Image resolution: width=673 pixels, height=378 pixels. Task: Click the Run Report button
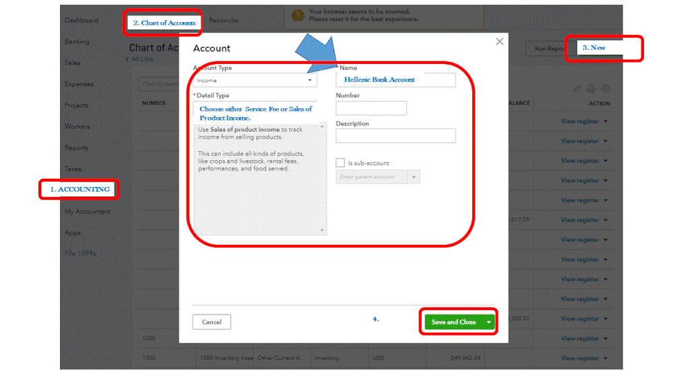pos(550,48)
